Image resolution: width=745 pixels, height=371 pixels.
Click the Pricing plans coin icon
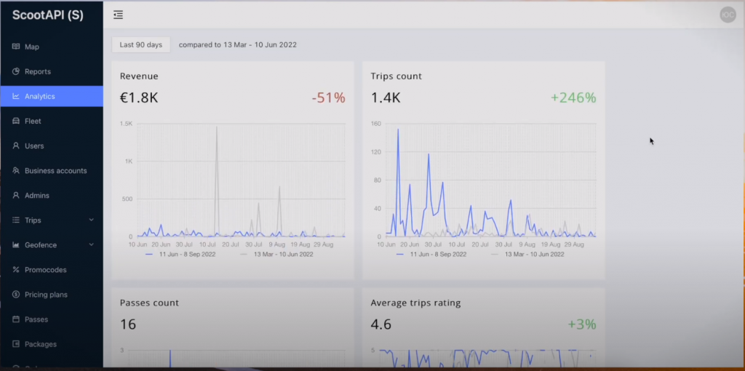click(x=16, y=295)
